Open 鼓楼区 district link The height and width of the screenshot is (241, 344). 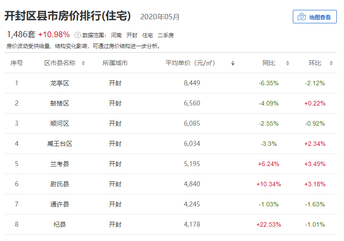tap(60, 103)
